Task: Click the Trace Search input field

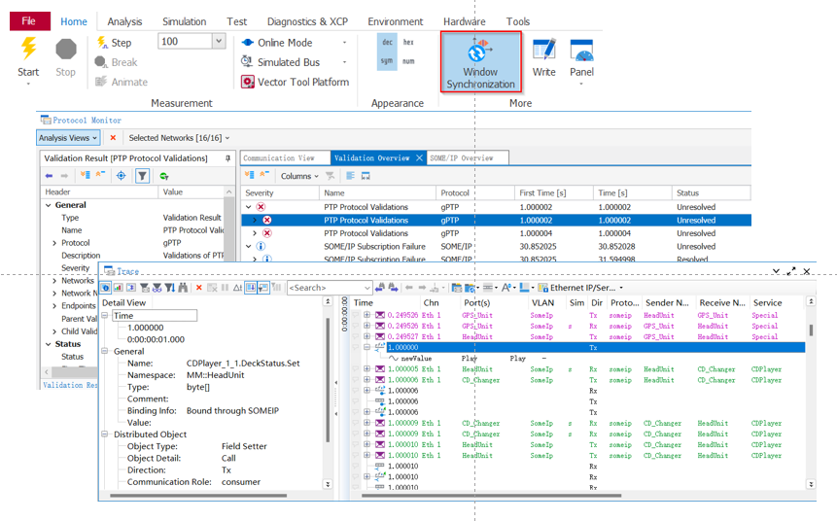Action: point(325,288)
